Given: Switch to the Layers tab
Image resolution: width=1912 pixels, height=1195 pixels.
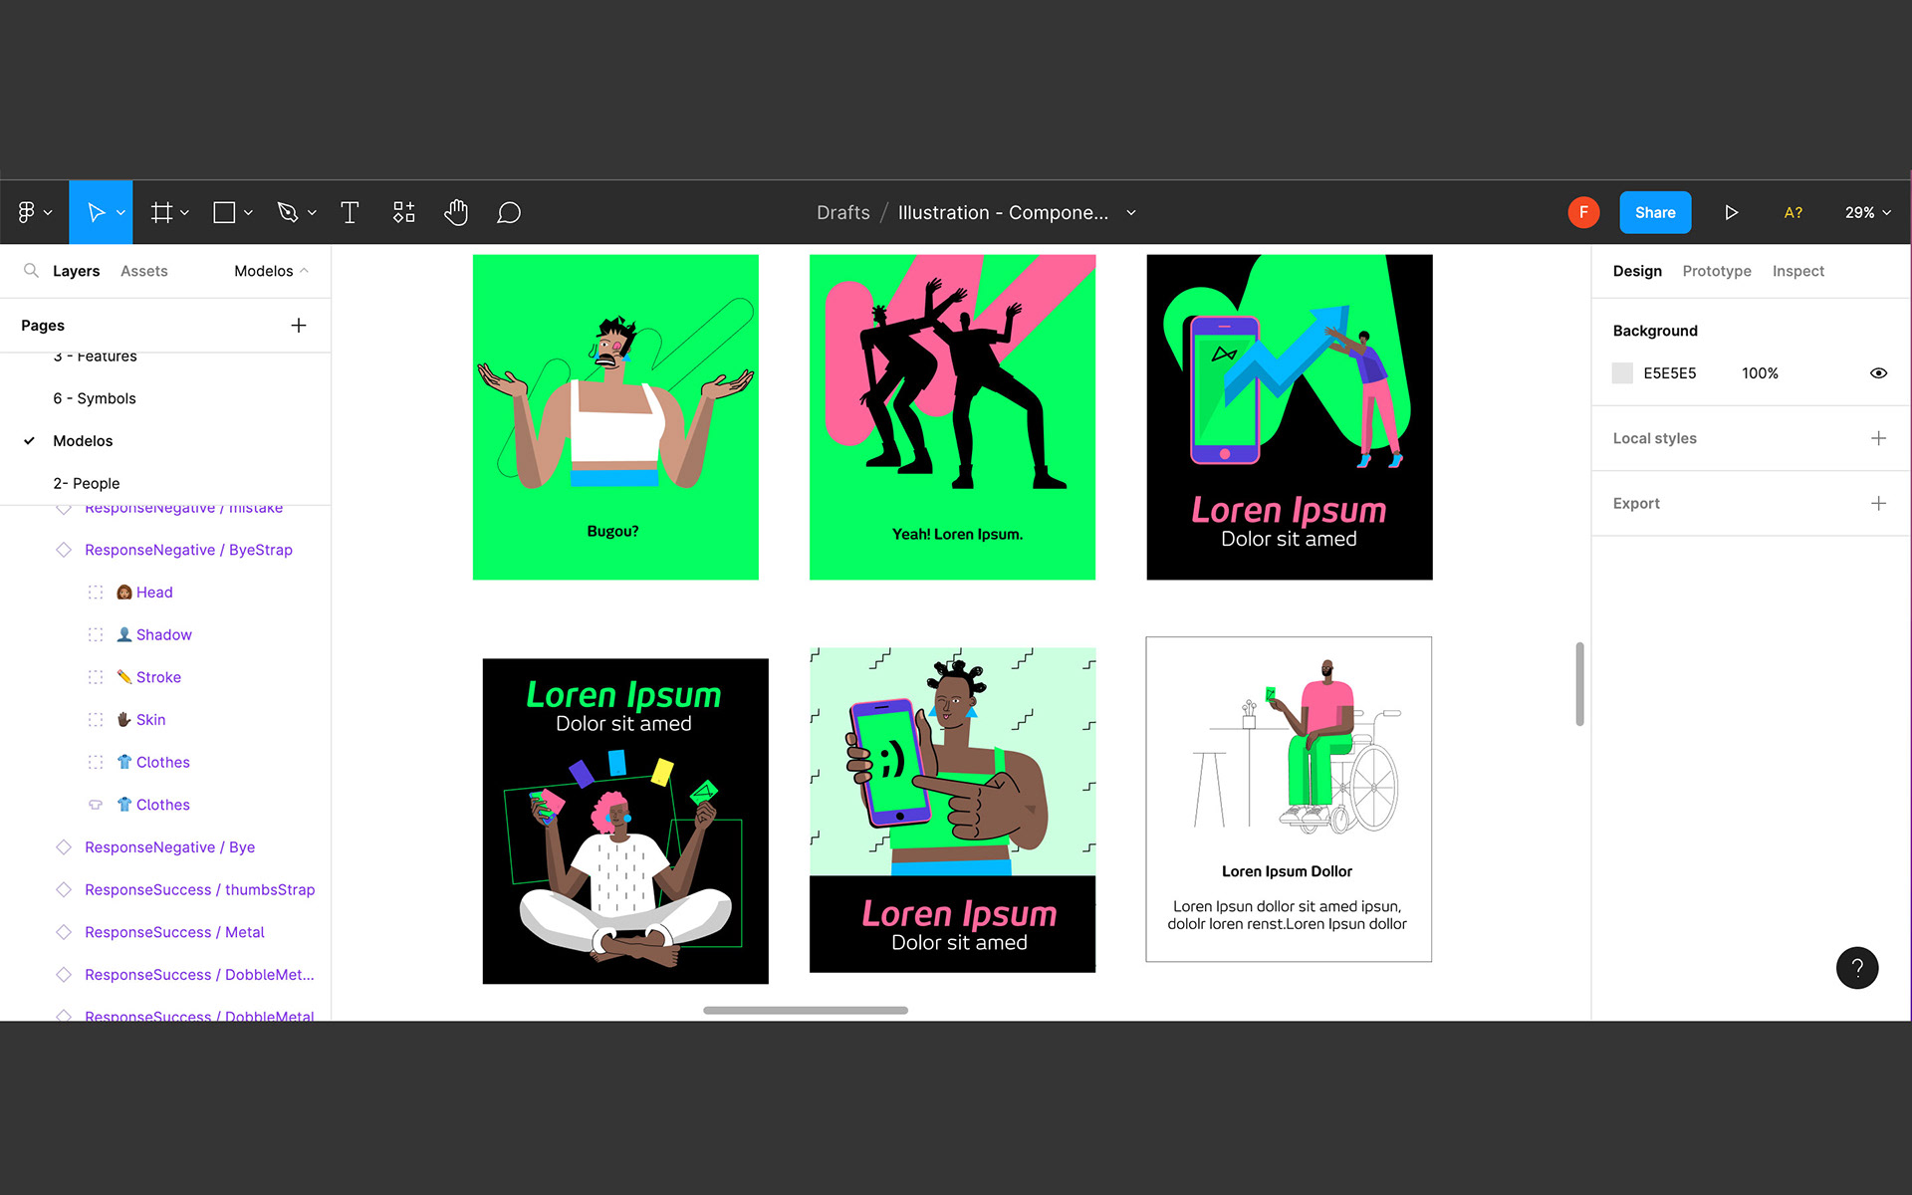Looking at the screenshot, I should [x=76, y=271].
